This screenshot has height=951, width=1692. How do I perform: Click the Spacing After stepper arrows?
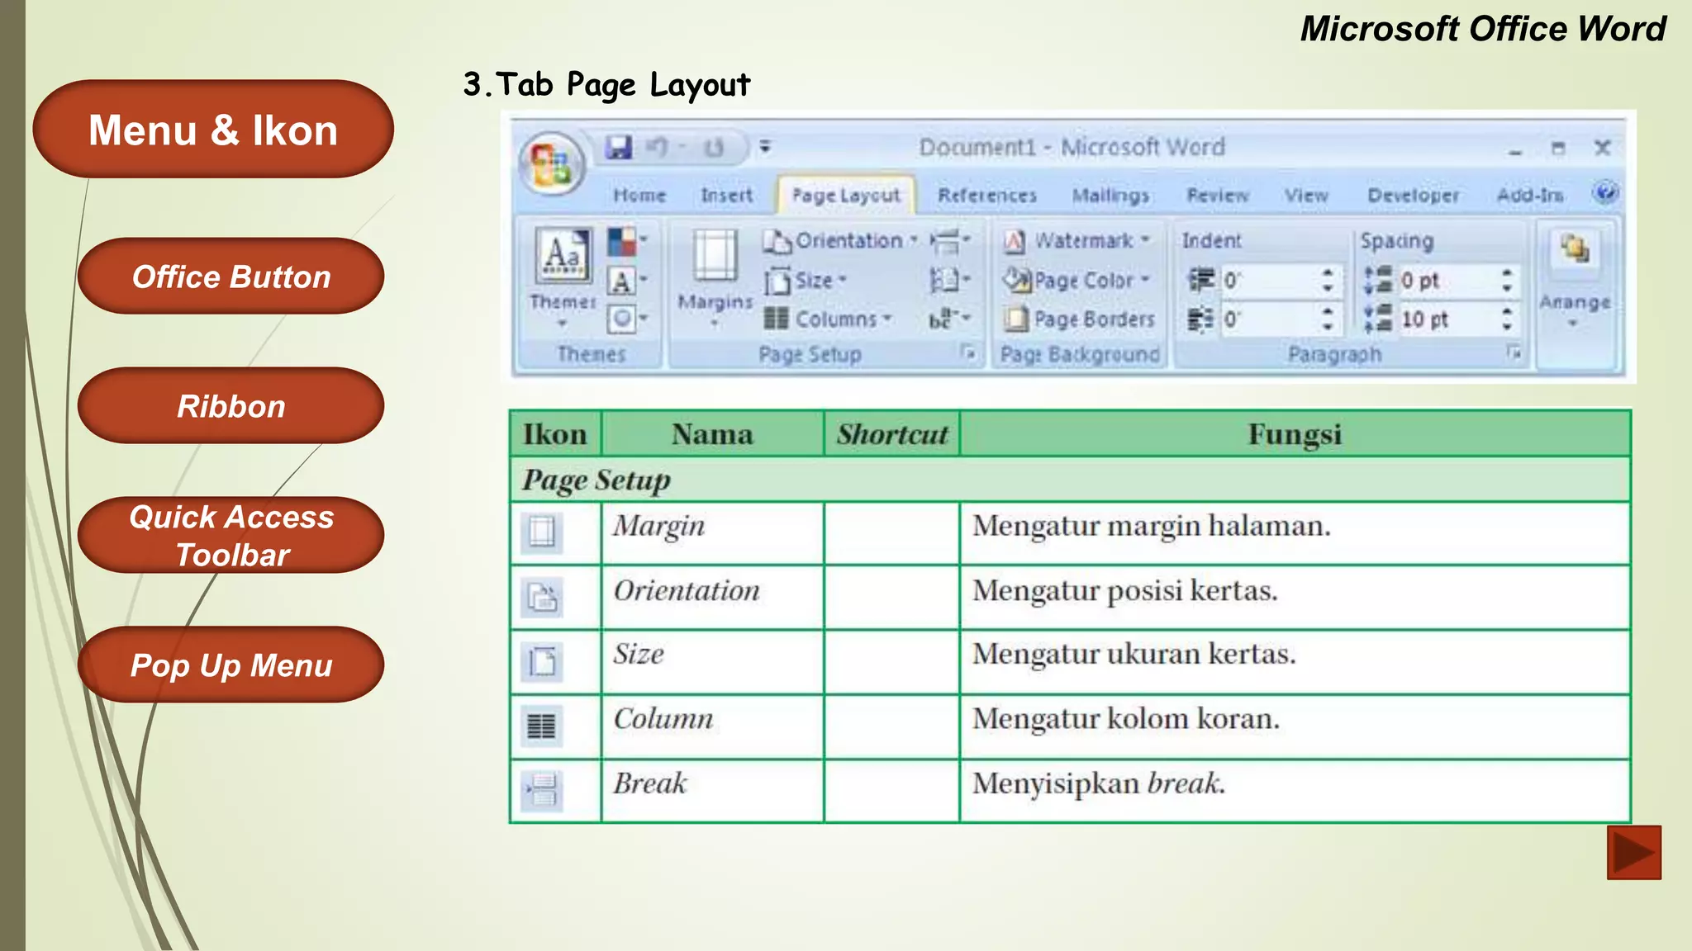click(1507, 319)
